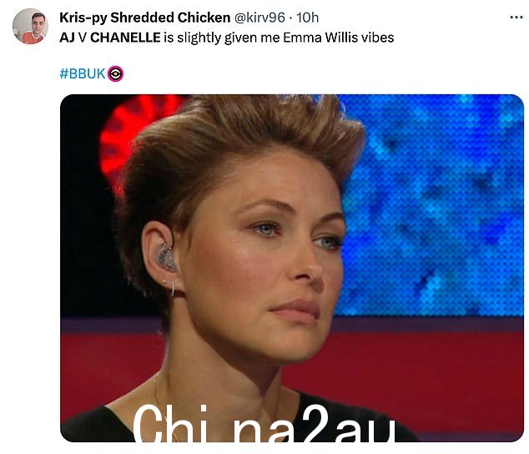Open the Kris-py Shredded Chicken profile name
Image resolution: width=529 pixels, height=454 pixels.
tap(144, 18)
